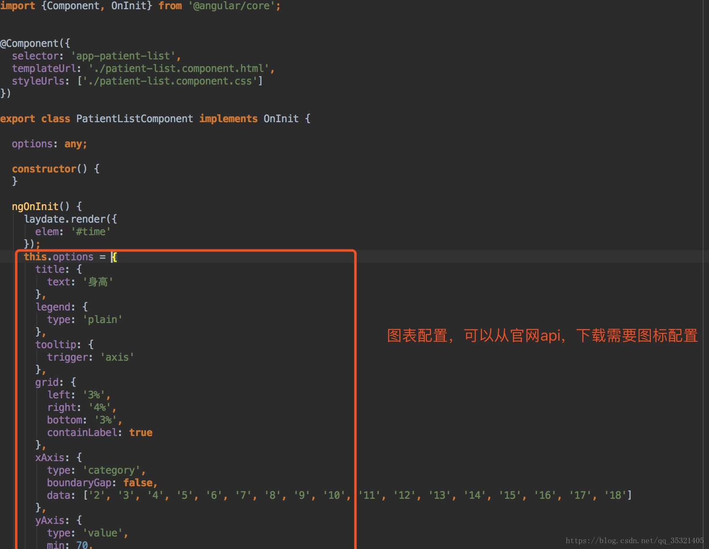Image resolution: width=709 pixels, height=549 pixels.
Task: Click the 'plain' type value
Action: (x=103, y=320)
